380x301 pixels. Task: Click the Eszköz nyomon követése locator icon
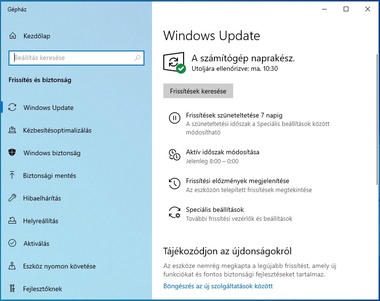12,266
